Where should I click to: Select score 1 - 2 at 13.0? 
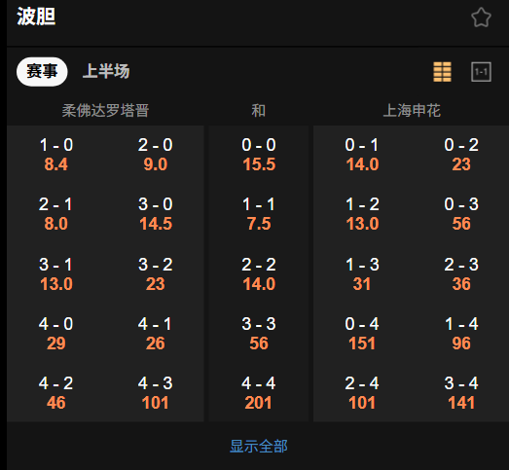362,214
